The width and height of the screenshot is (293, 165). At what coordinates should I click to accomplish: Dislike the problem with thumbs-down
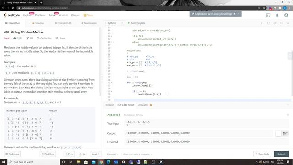tap(27, 38)
